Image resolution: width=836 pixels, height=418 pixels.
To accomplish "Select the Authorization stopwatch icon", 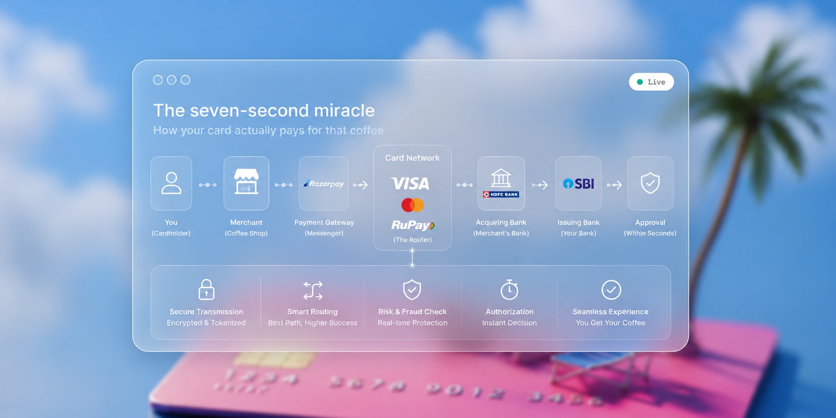I will pyautogui.click(x=509, y=289).
